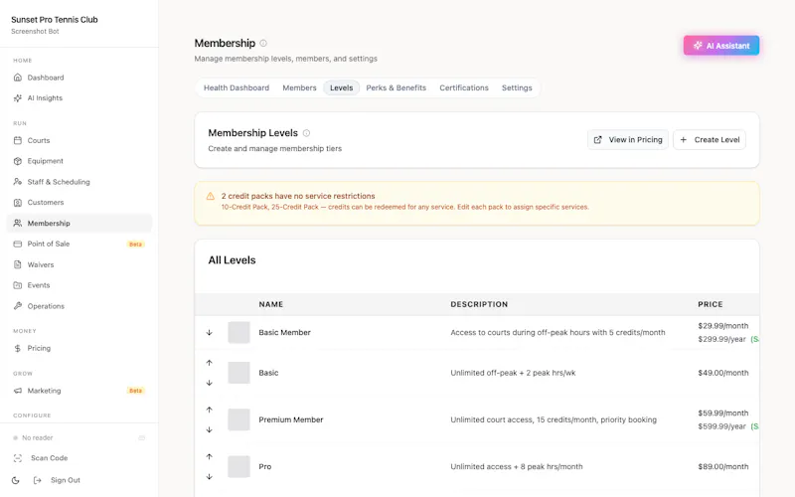Image resolution: width=795 pixels, height=497 pixels.
Task: Click the Scan Code scanner icon
Action: [18, 458]
